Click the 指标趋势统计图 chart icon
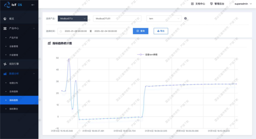Screen dimensions: 256x139 (x=49, y=43)
